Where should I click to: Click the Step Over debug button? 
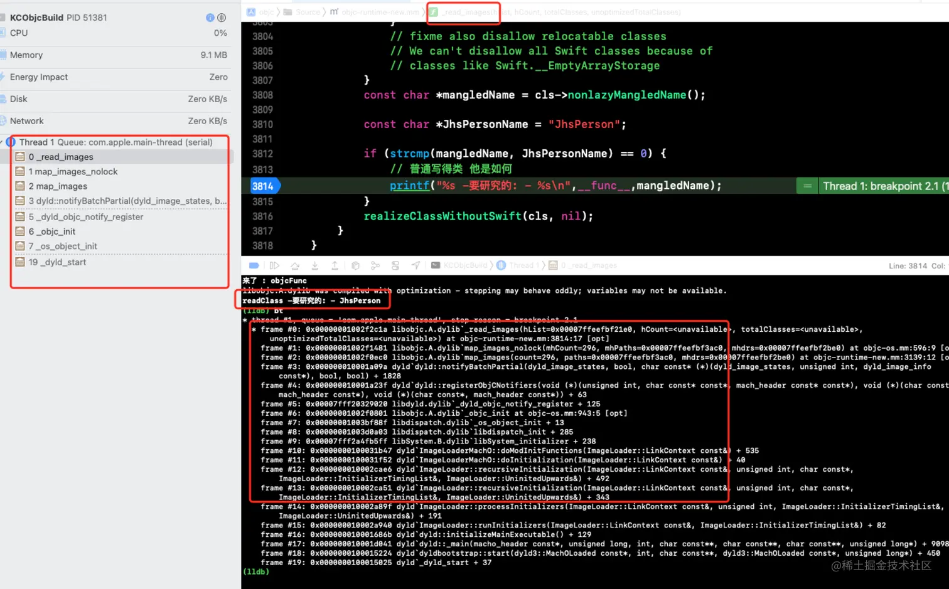tap(295, 265)
